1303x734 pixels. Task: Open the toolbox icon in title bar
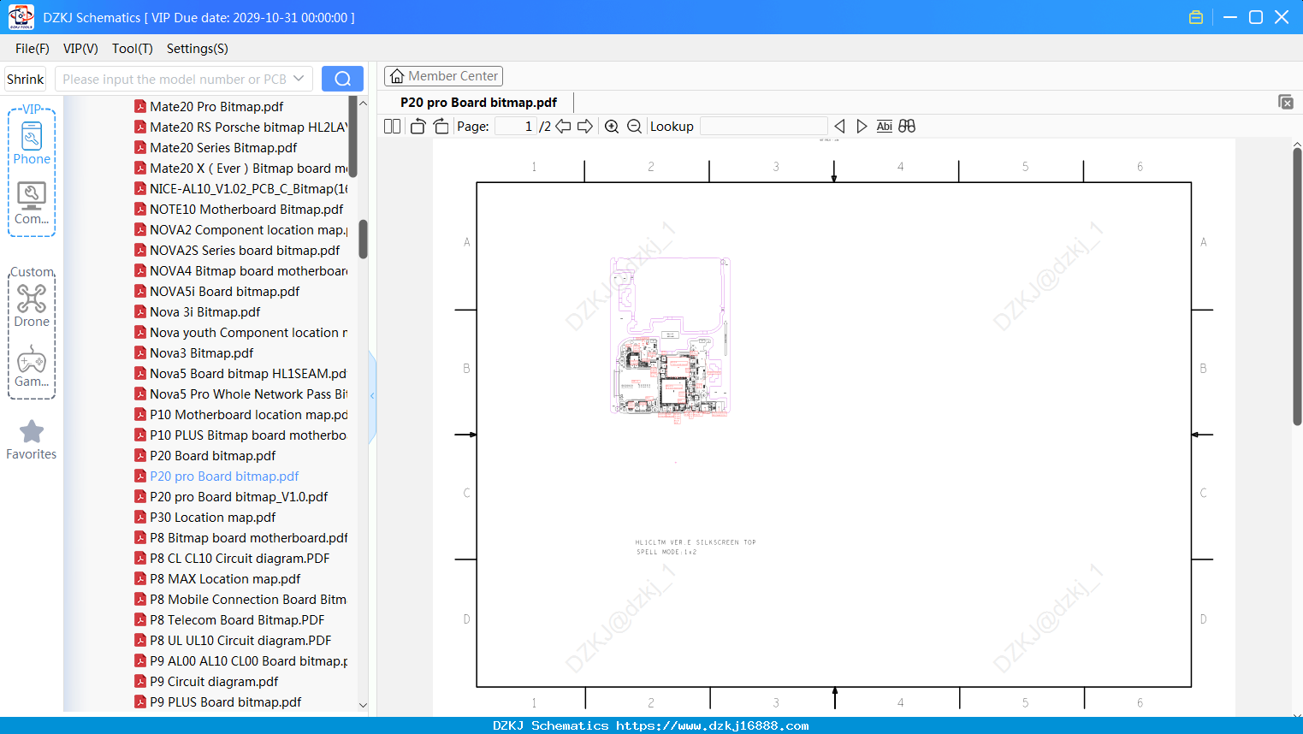click(x=1196, y=17)
